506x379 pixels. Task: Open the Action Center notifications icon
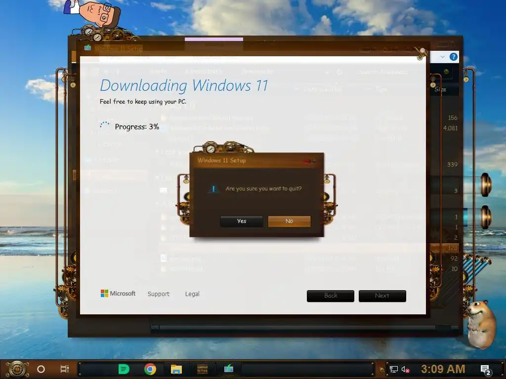486,370
